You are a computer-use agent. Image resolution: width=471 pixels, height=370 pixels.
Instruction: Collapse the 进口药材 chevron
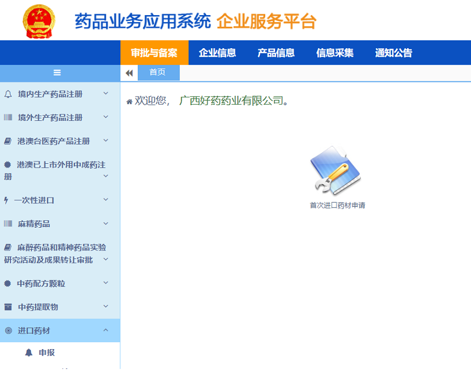[106, 330]
